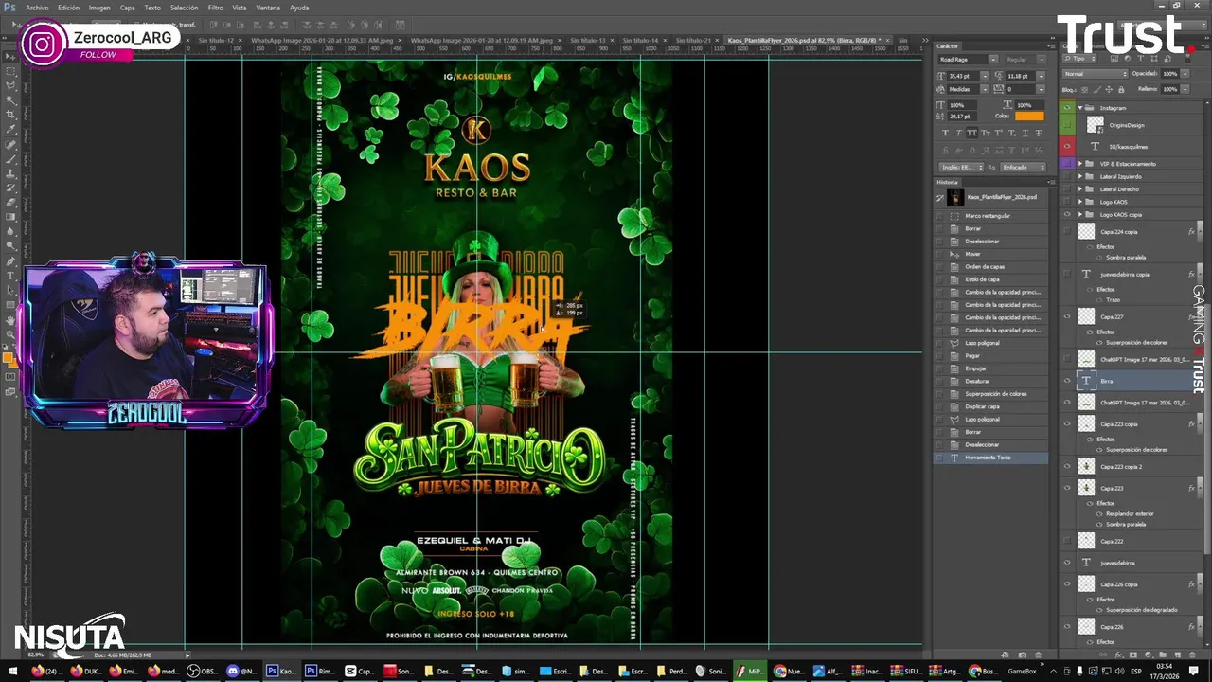The height and width of the screenshot is (682, 1212).
Task: Select the Magic Wand tool
Action: pos(10,100)
